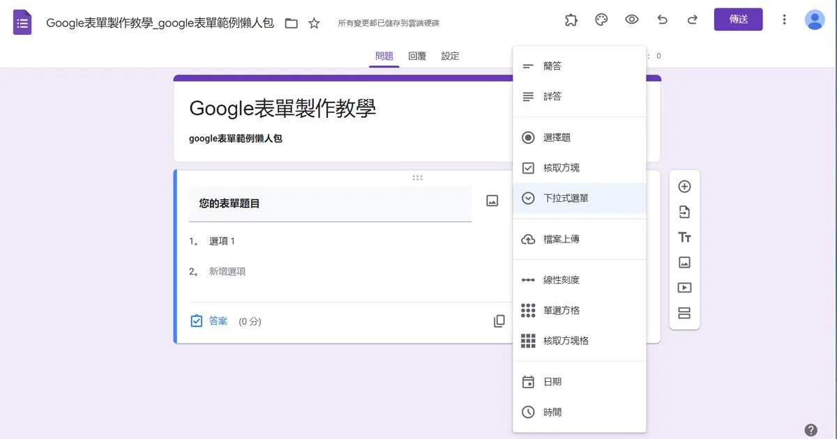Choose 簡答 question type

pos(580,66)
